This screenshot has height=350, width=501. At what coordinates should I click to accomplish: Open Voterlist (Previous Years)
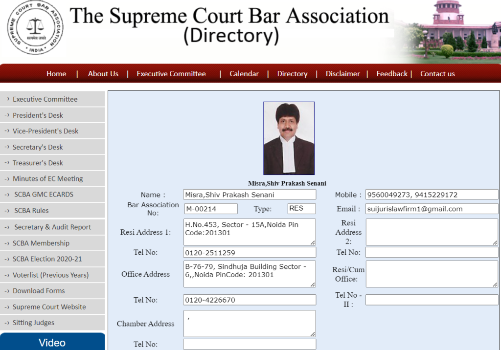pyautogui.click(x=52, y=275)
